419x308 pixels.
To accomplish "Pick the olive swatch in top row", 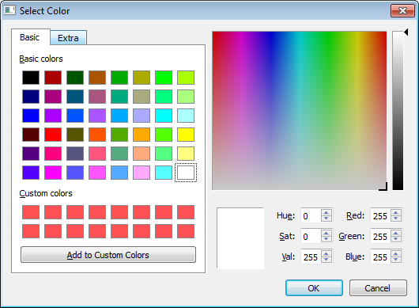I will coord(142,78).
